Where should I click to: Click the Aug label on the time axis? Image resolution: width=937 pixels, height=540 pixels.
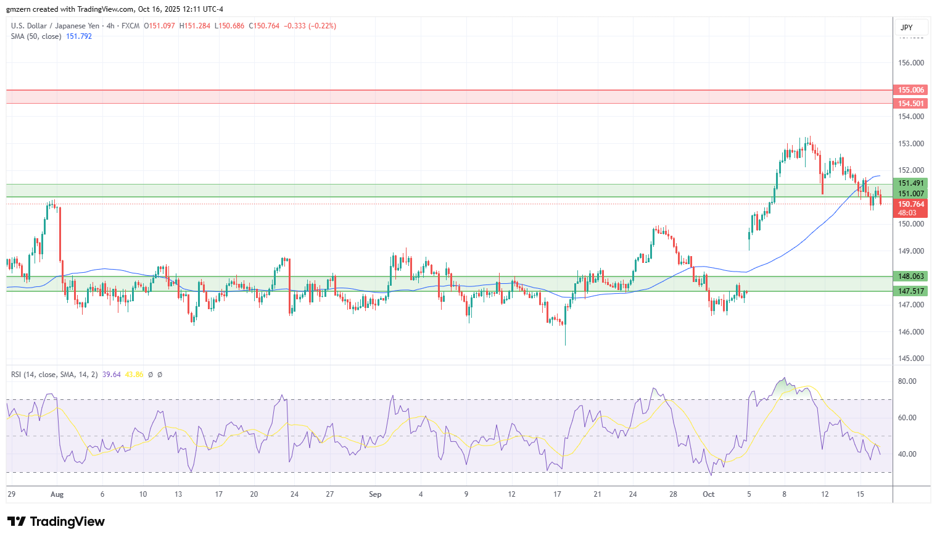[57, 494]
